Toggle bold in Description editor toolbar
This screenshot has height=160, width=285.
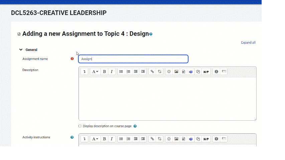pyautogui.click(x=105, y=72)
